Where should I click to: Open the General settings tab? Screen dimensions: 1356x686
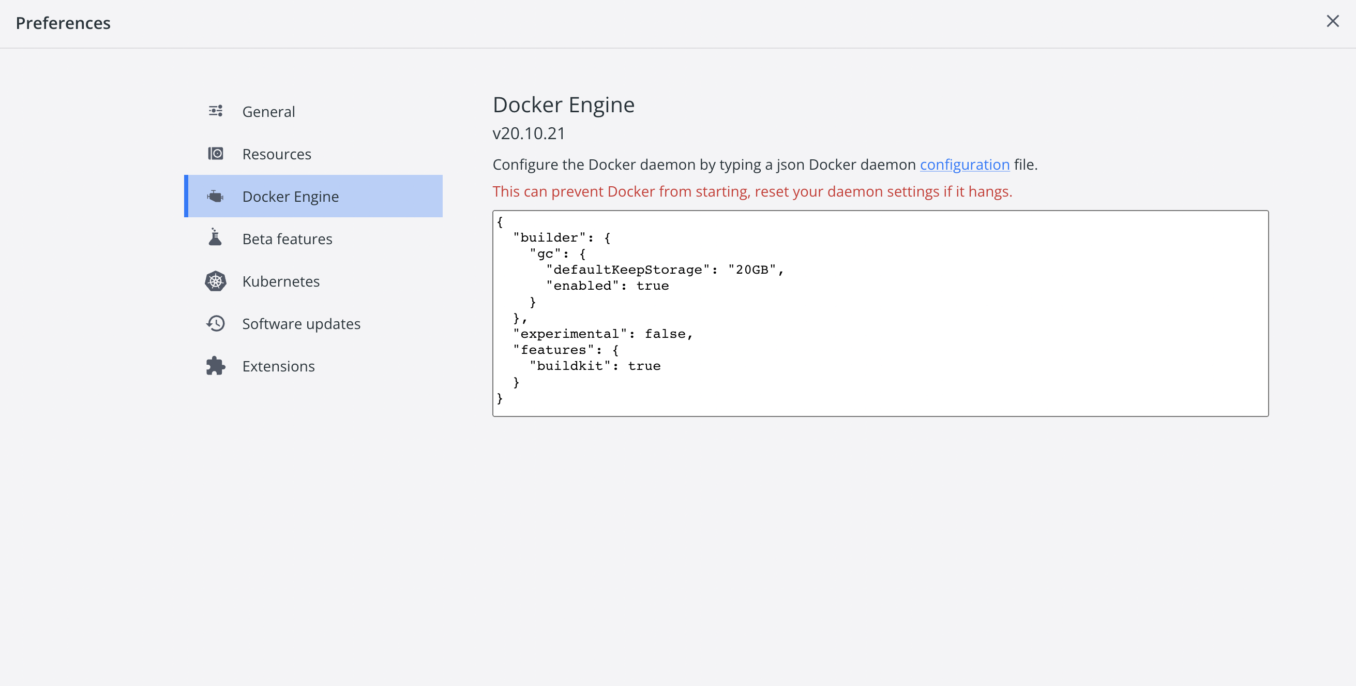pos(268,112)
